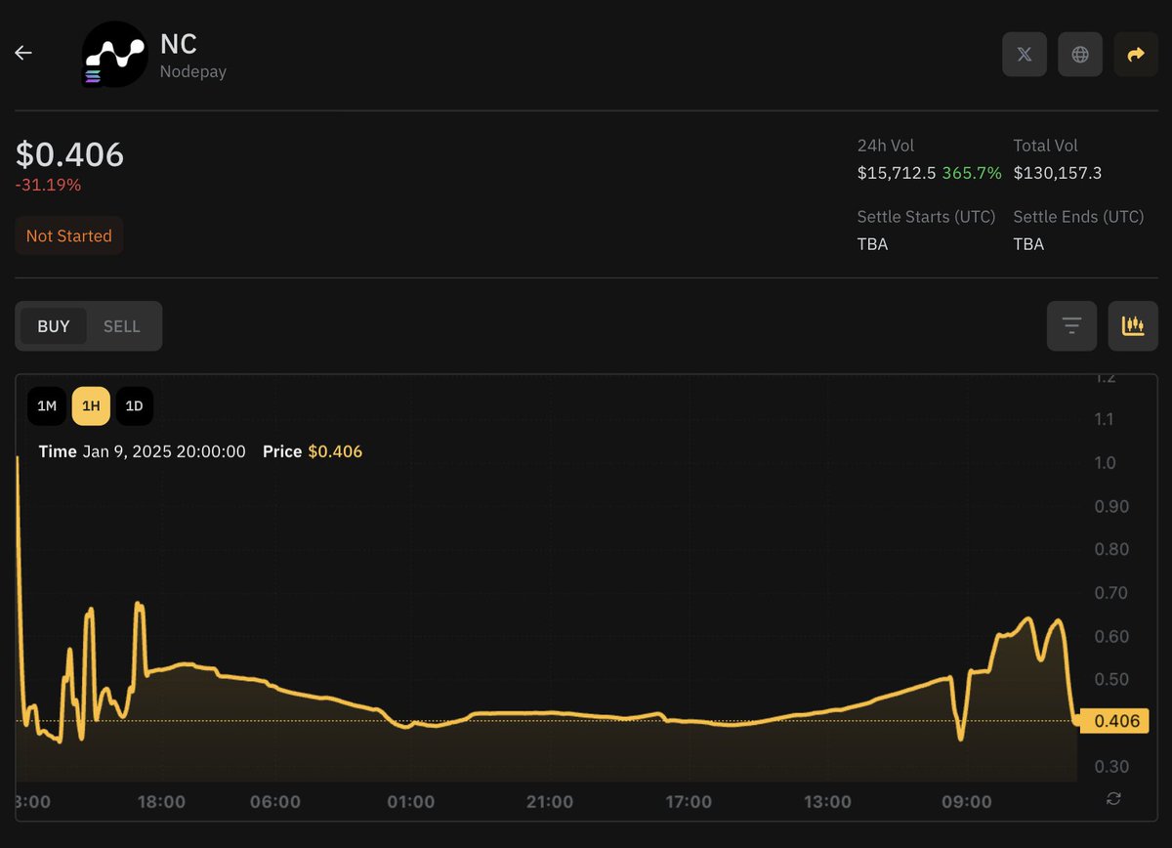The image size is (1172, 848).
Task: Click the Total Vol value $130,157.3
Action: (x=1058, y=173)
